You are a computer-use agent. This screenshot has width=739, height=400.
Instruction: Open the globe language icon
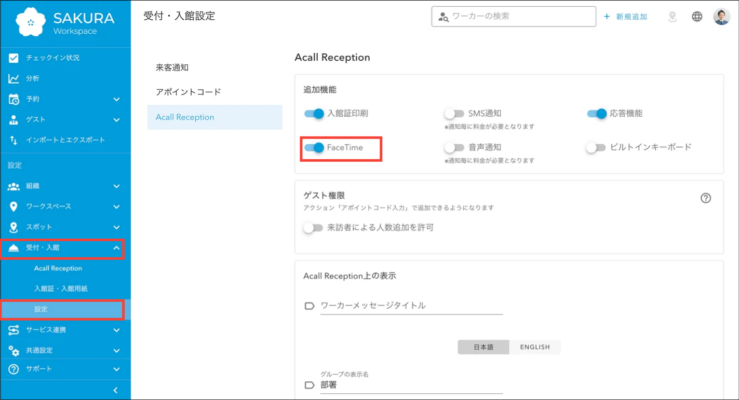697,17
